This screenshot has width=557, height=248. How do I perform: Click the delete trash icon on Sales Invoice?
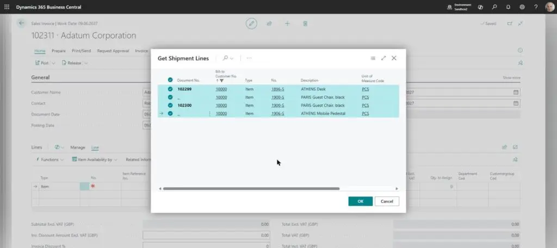tap(305, 23)
